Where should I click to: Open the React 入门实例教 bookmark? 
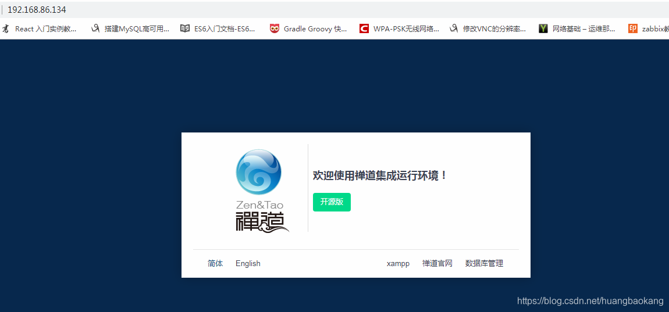(x=40, y=29)
